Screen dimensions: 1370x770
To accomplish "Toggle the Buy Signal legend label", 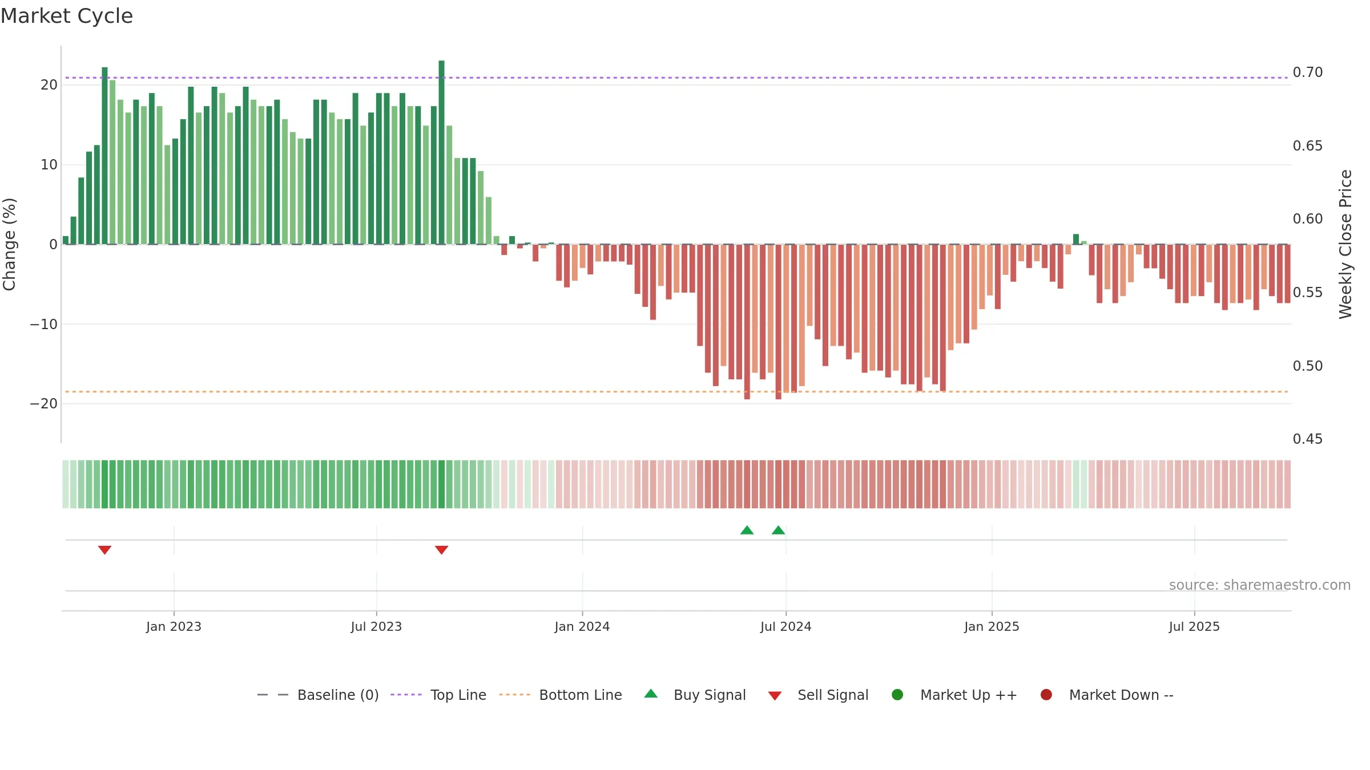I will pyautogui.click(x=710, y=695).
